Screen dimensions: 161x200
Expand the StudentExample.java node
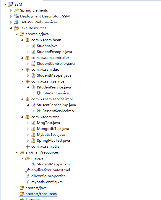28,52
